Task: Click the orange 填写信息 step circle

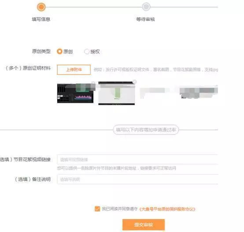Action: tap(41, 7)
